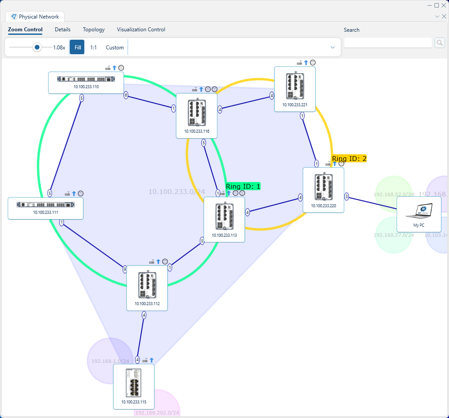Click the zoom slider handle

[37, 47]
